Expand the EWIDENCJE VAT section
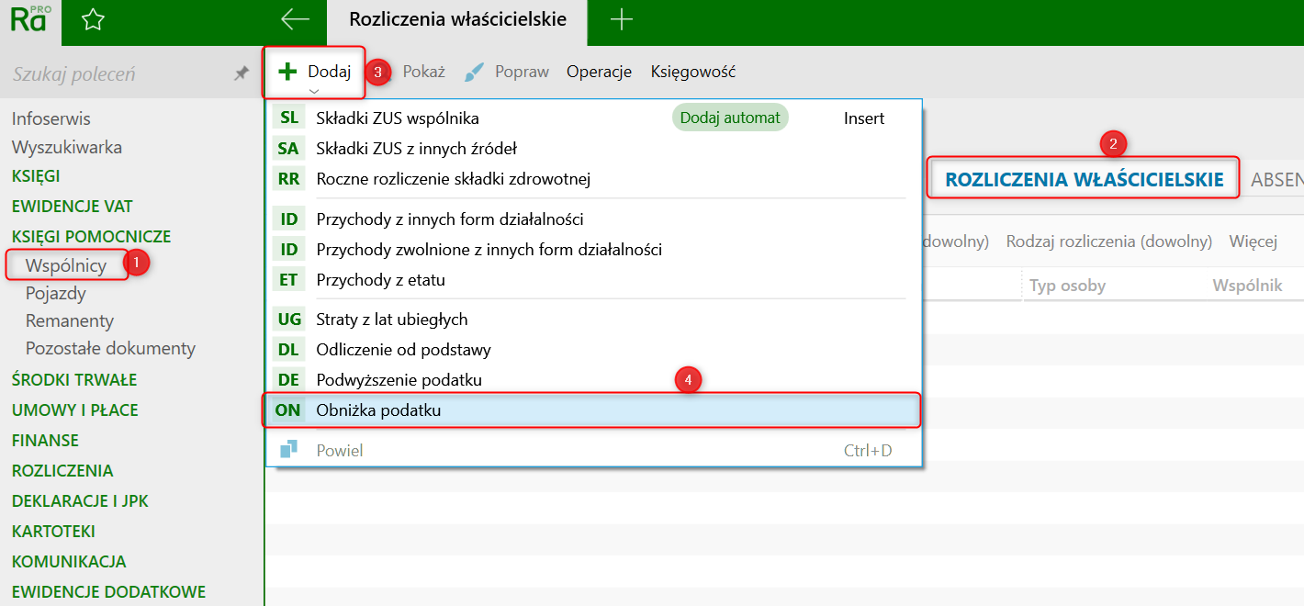The width and height of the screenshot is (1304, 606). point(73,206)
